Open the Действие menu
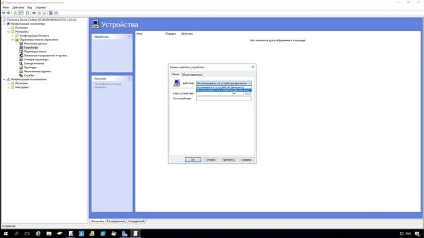The width and height of the screenshot is (424, 238). click(x=18, y=7)
